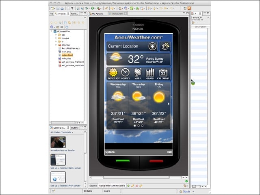This screenshot has width=260, height=195.
Task: Click Options softkey on phone
Action: click(110, 152)
